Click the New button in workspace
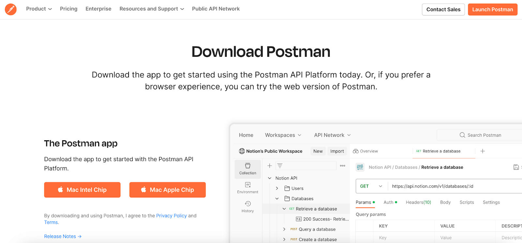Viewport: 522px width, 243px height. coord(318,151)
